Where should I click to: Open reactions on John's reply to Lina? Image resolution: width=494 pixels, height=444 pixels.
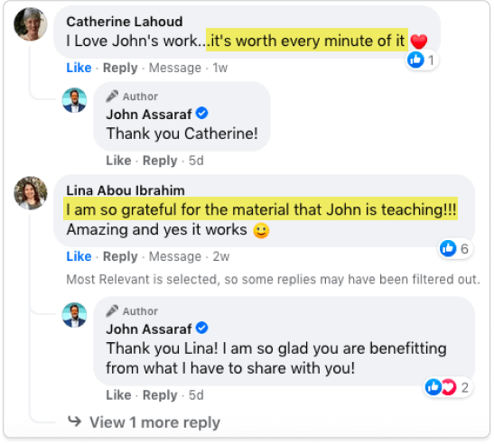tap(447, 387)
